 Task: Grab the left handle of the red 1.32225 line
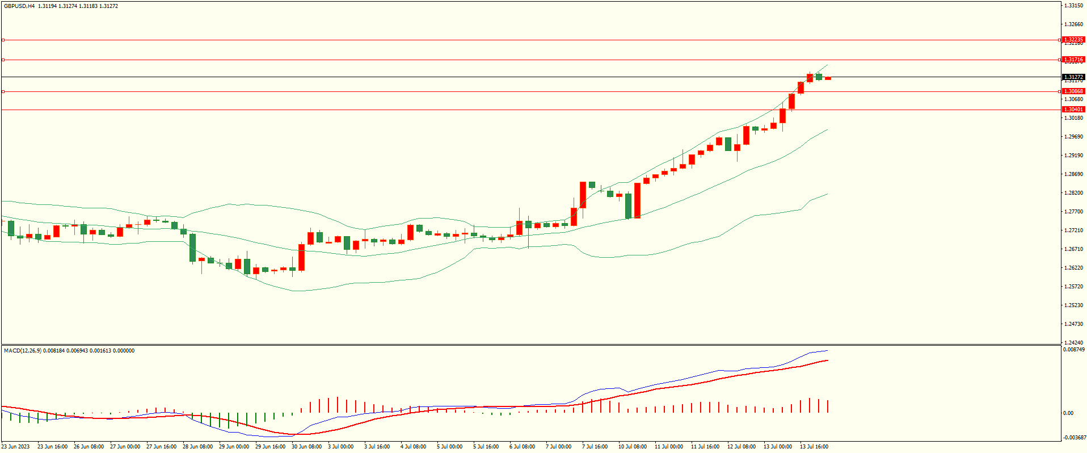[x=3, y=40]
